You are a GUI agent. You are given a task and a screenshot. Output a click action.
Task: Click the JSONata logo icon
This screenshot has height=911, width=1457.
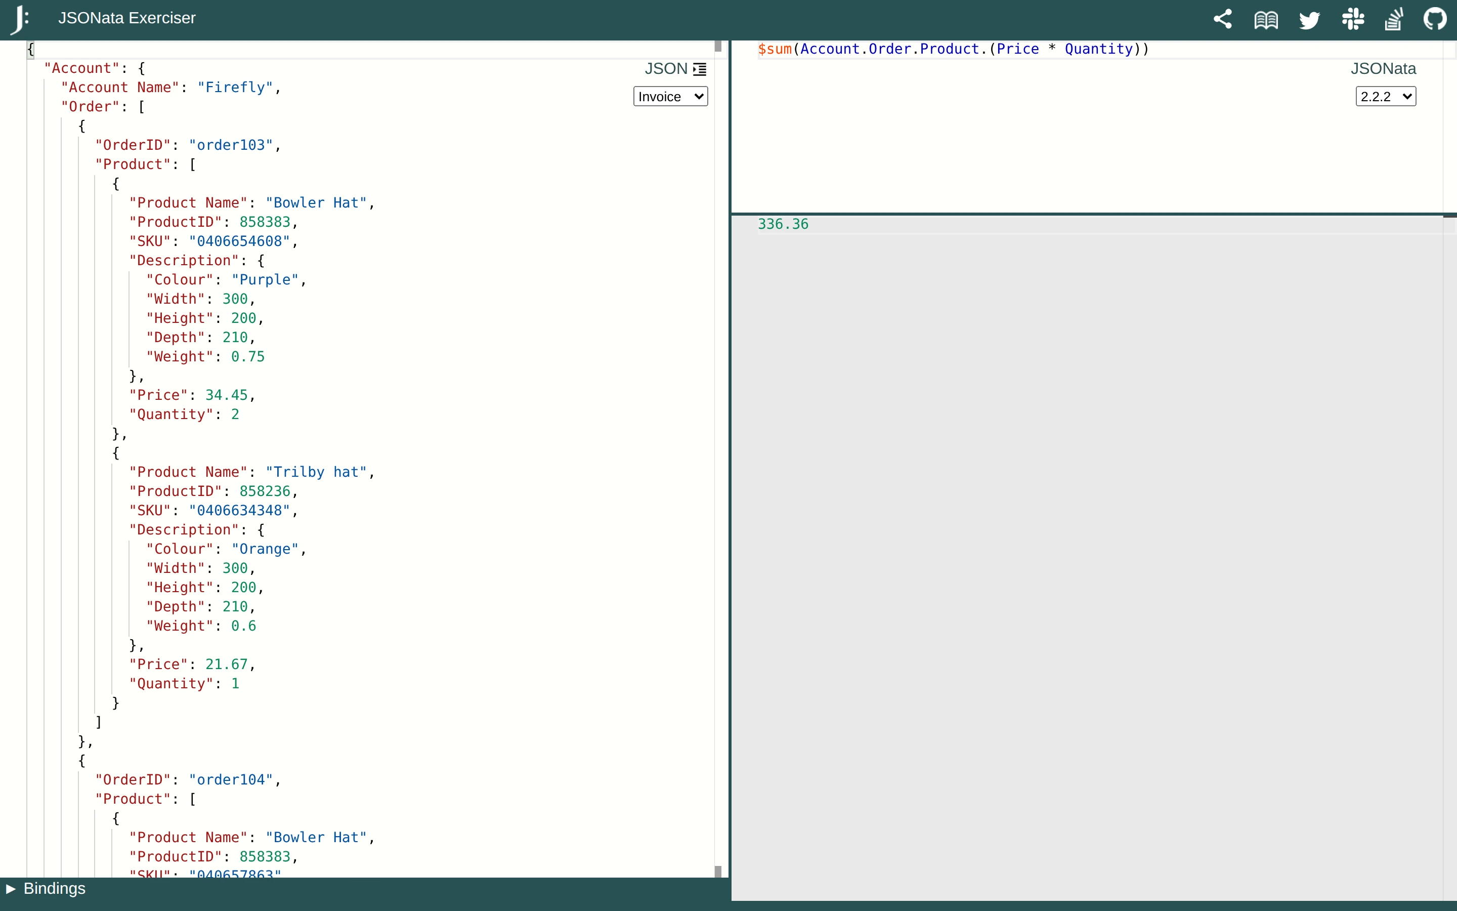coord(19,19)
